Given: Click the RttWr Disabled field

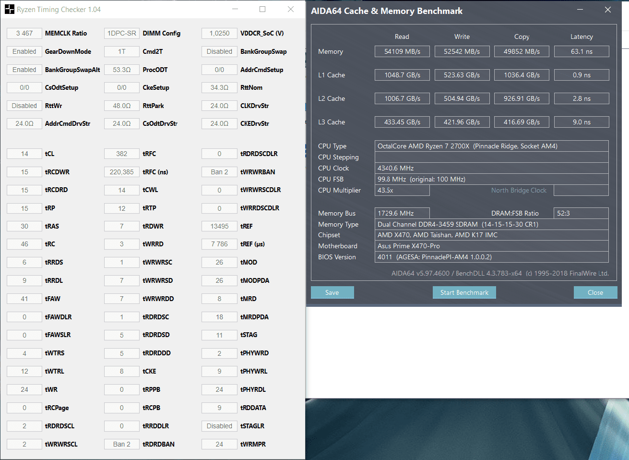Looking at the screenshot, I should [x=24, y=106].
